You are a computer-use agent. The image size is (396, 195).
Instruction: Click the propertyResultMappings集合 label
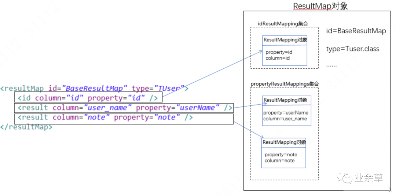pos(285,84)
